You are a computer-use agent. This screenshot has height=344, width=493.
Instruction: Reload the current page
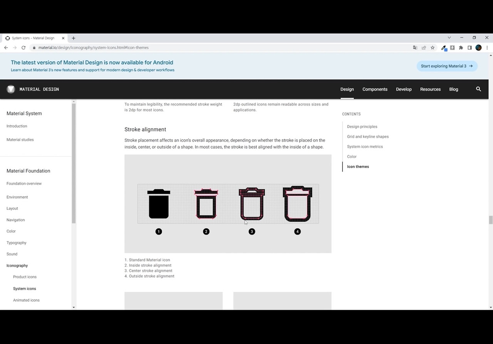[23, 48]
